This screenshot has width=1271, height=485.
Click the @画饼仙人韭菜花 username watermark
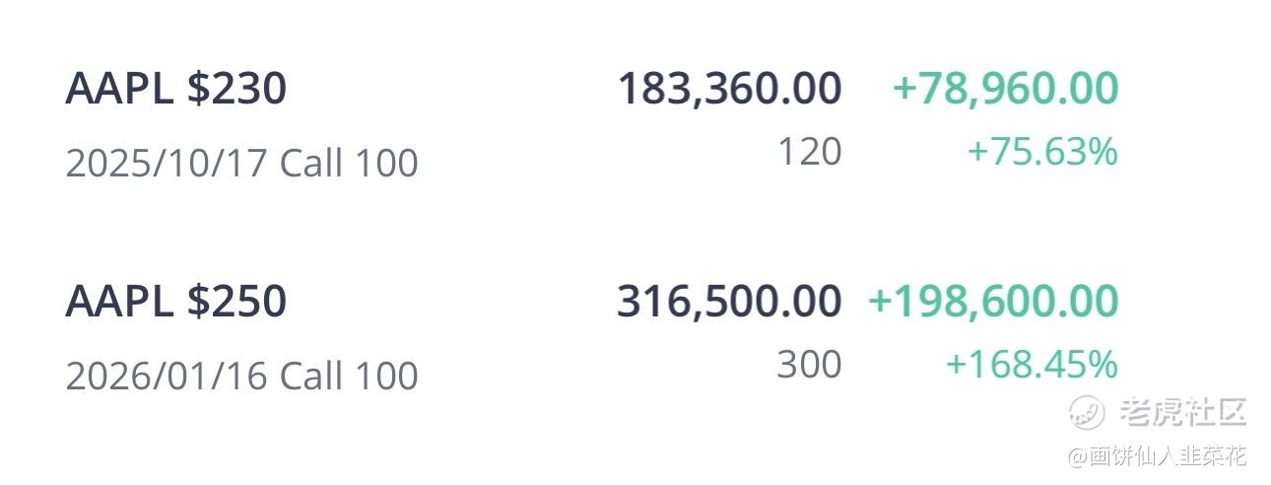pos(1156,455)
